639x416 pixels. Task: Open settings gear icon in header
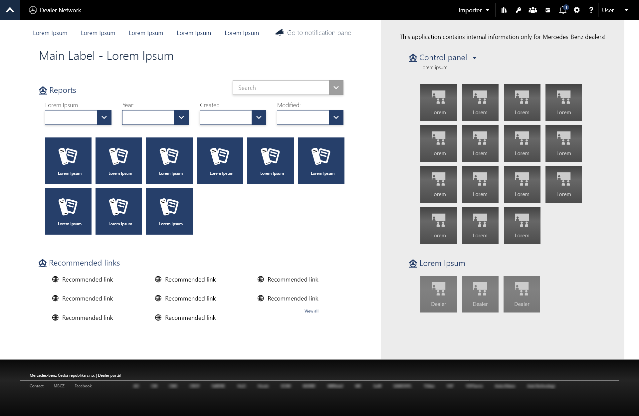[x=577, y=10]
